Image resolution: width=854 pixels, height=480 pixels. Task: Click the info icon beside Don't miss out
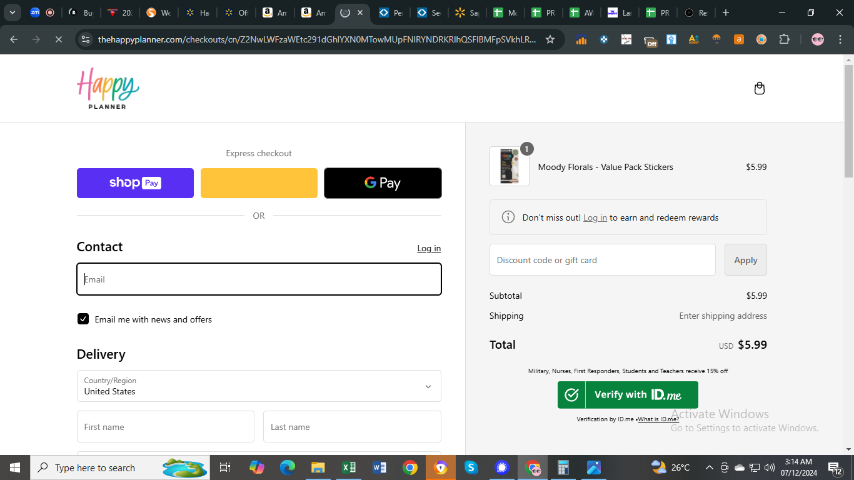click(x=508, y=217)
